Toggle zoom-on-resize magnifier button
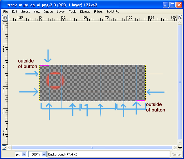Screen dimensions: 184x159 [180, 18]
